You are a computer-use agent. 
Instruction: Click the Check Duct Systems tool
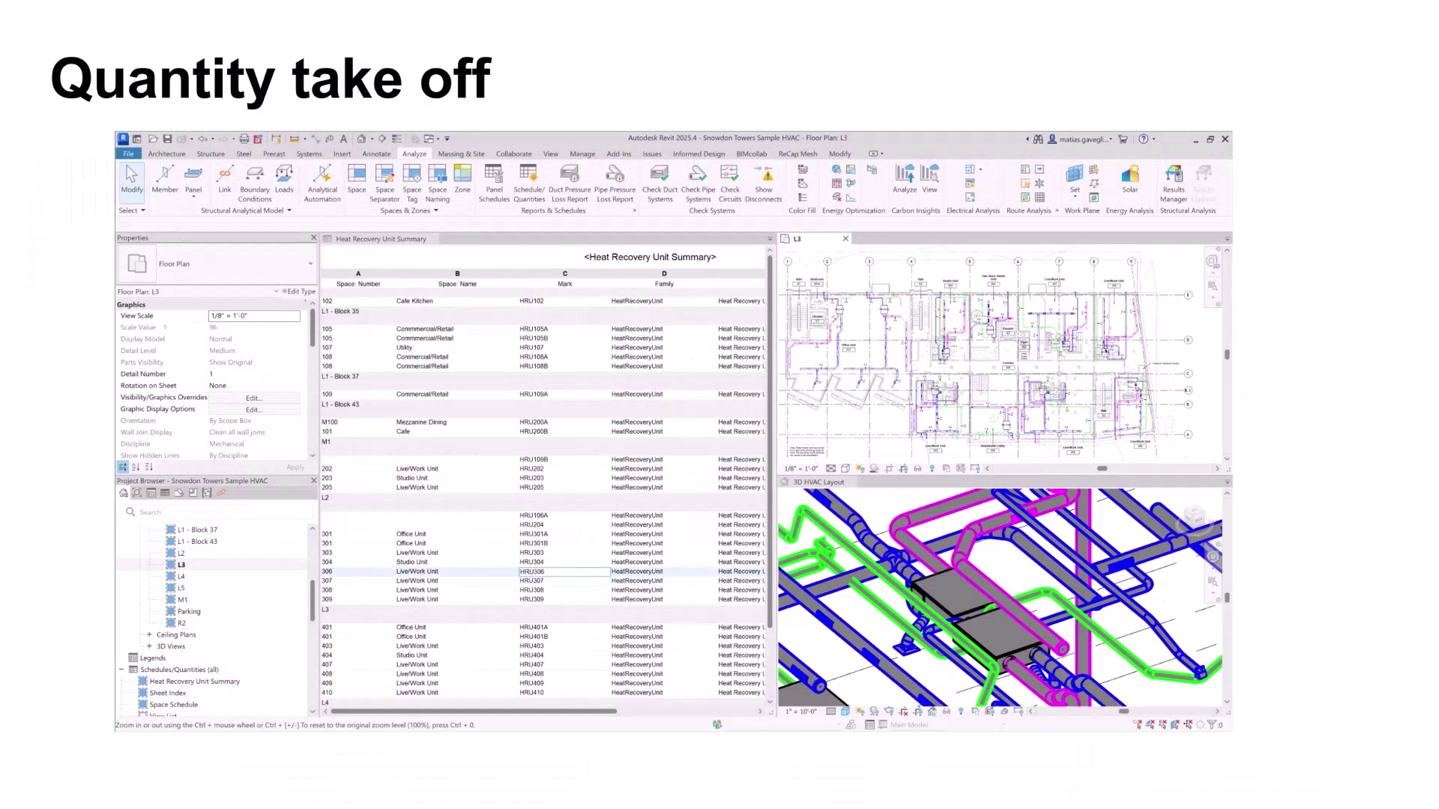point(660,182)
